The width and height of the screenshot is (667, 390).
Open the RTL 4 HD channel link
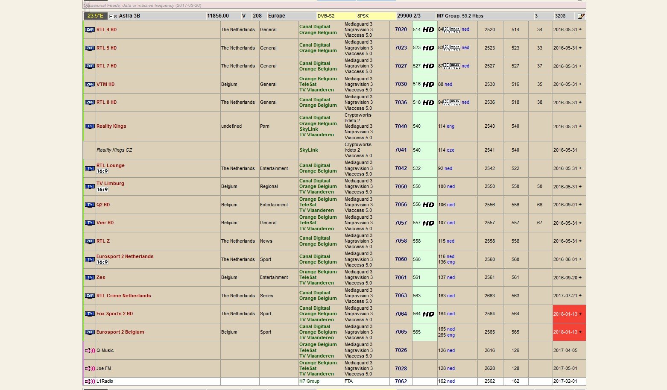(x=106, y=30)
